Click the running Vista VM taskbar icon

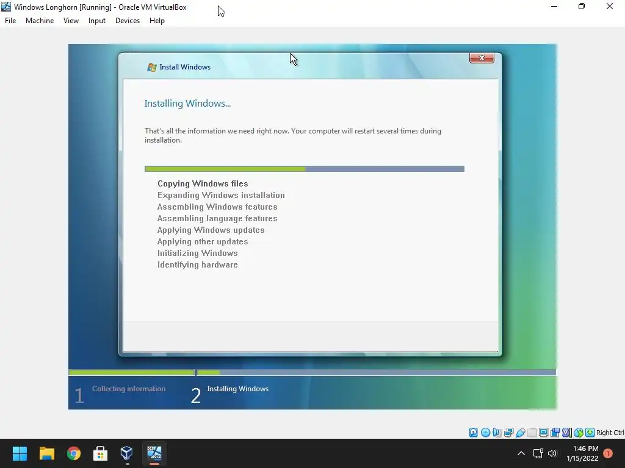[154, 453]
